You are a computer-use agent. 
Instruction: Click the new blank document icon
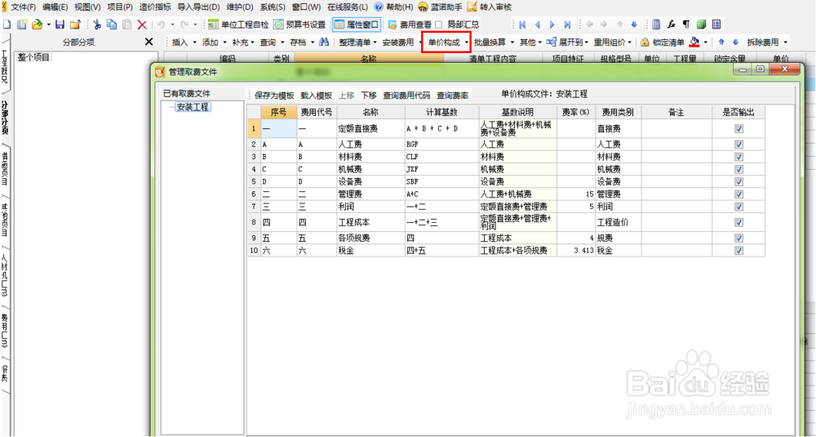[x=7, y=25]
